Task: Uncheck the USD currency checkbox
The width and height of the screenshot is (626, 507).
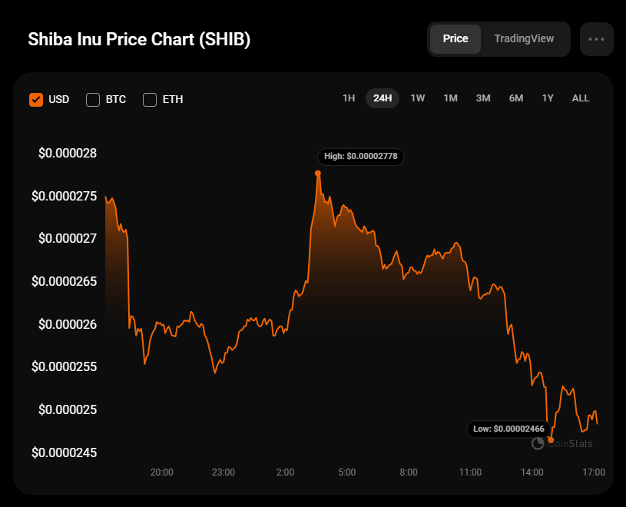Action: tap(35, 99)
